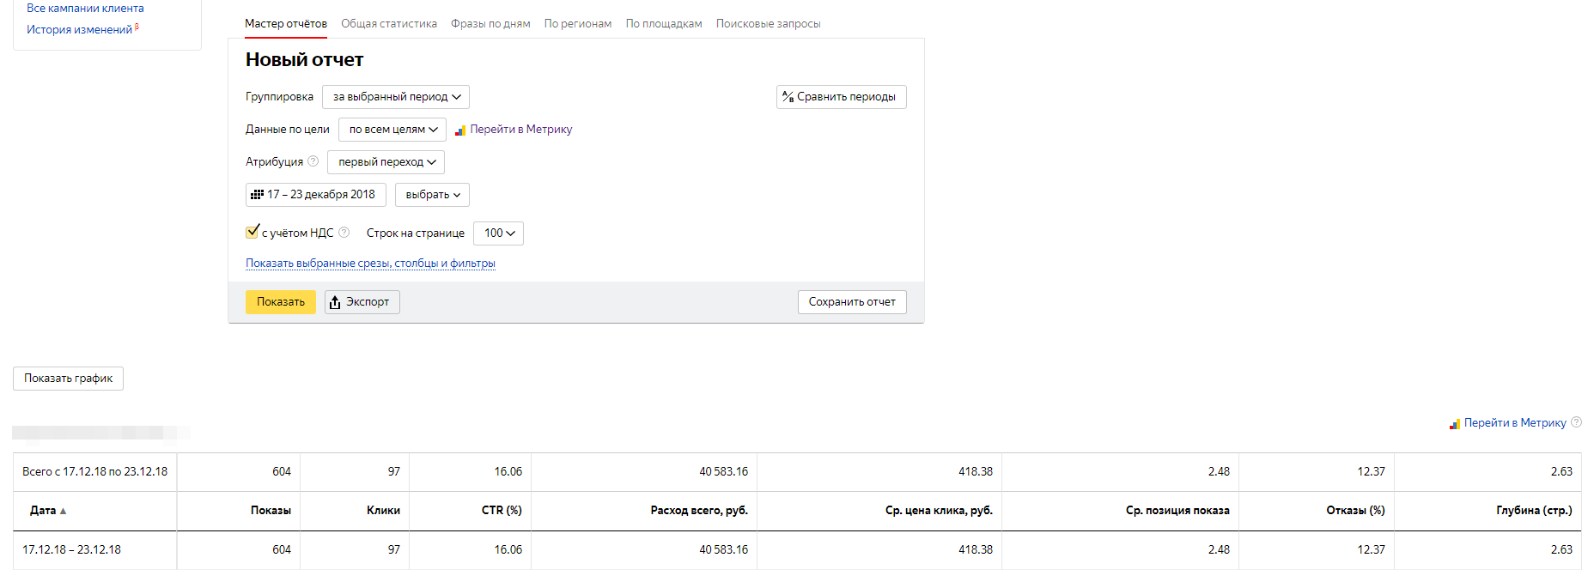This screenshot has height=588, width=1594.
Task: Click the sort arrow in the Дата column
Action: (64, 511)
